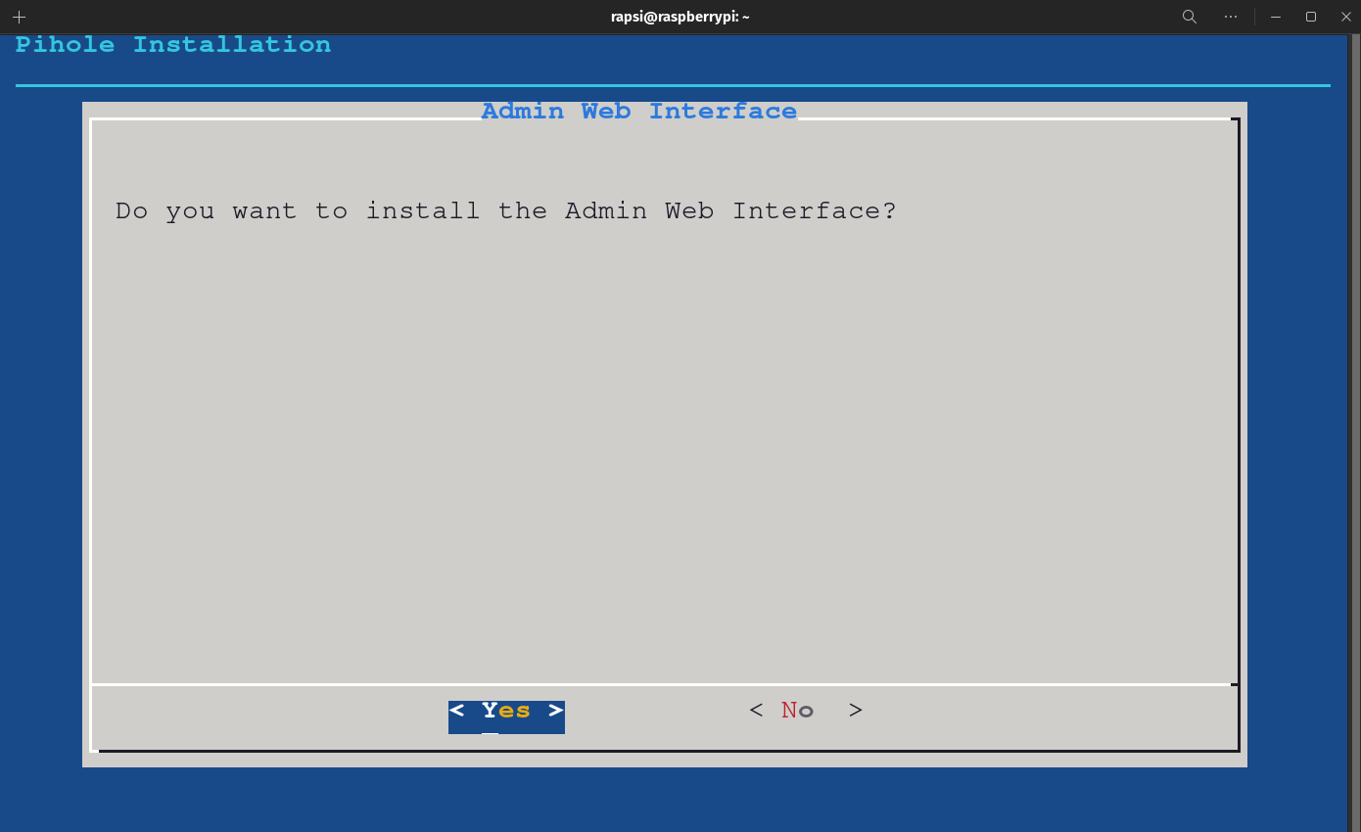The image size is (1361, 832).
Task: Choose Yes to install the Admin Web Interface
Action: [506, 716]
